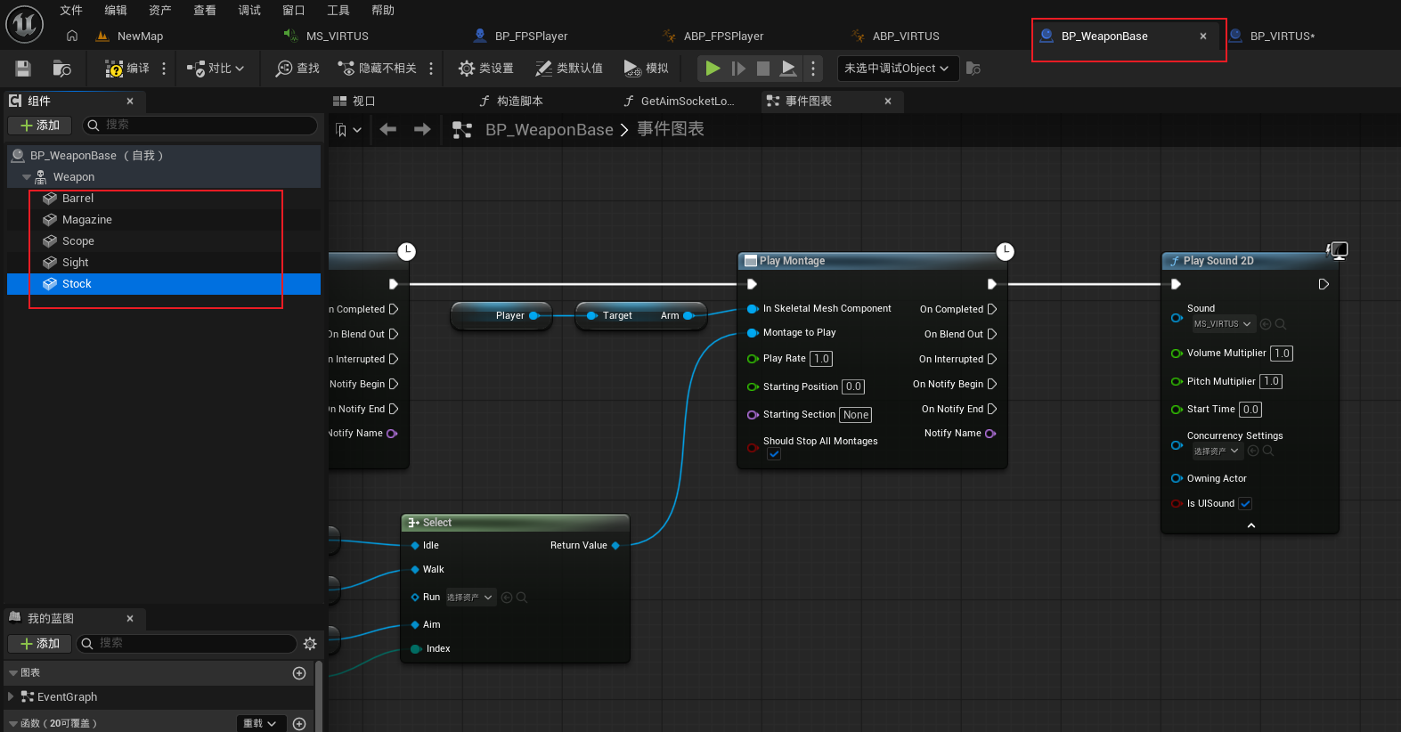
Task: Switch to the 视口 viewport tab
Action: coord(363,102)
